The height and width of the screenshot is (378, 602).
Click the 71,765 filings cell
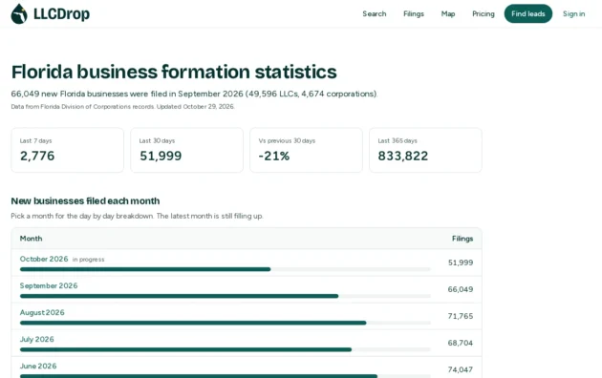coord(461,316)
